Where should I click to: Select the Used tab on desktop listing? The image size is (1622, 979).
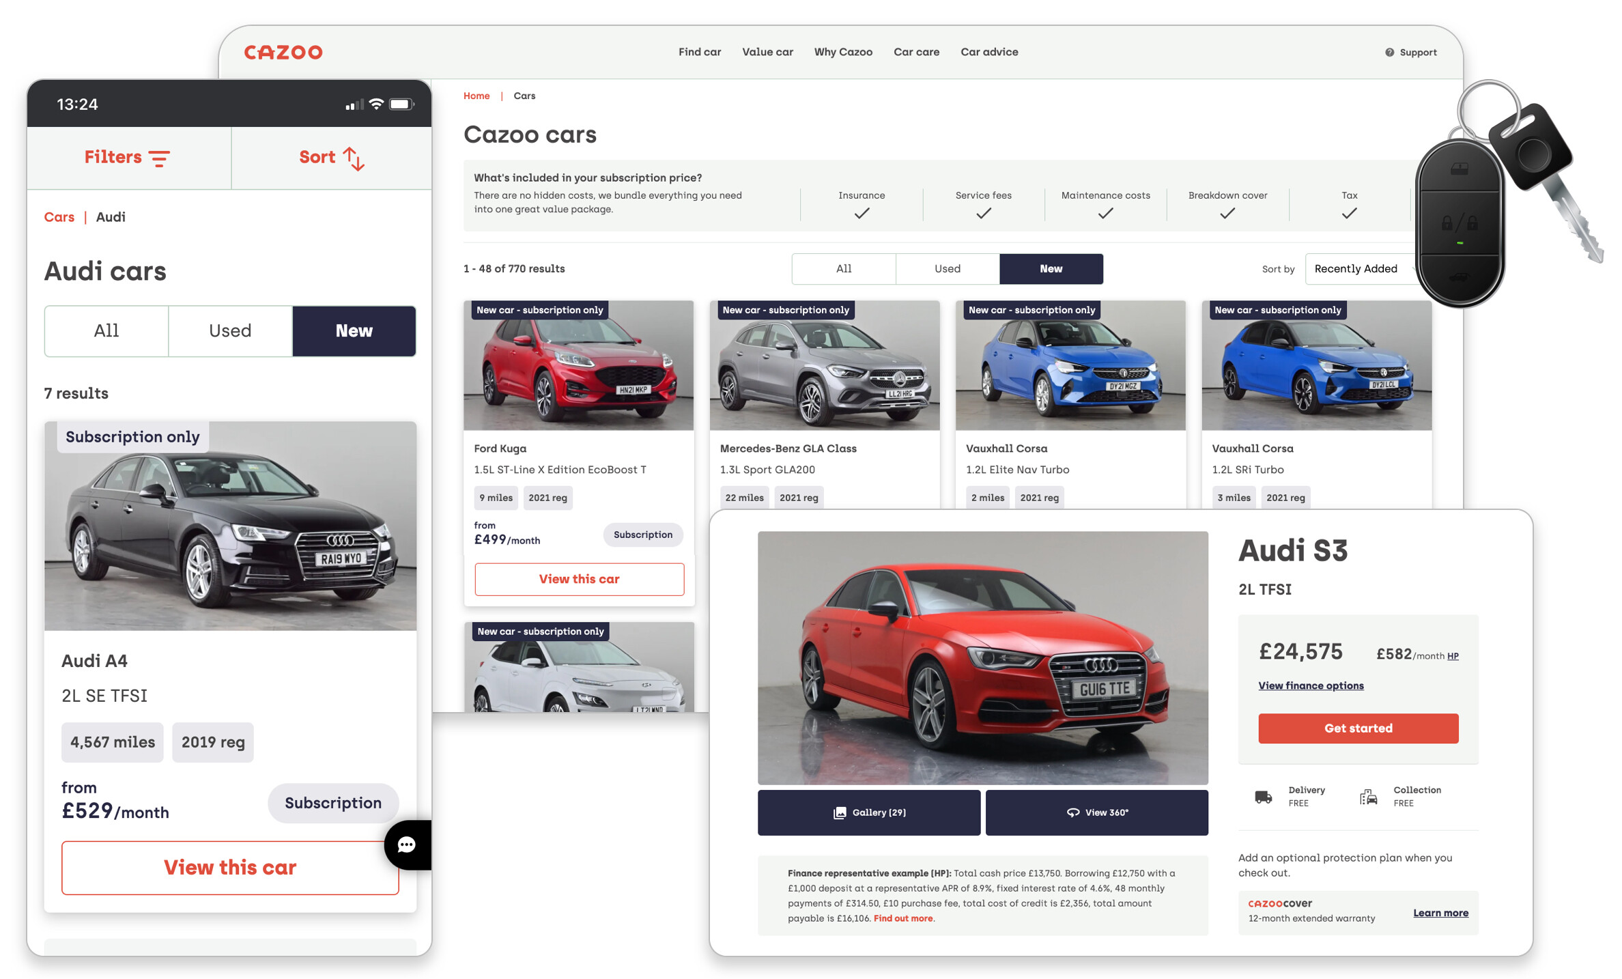(x=948, y=269)
